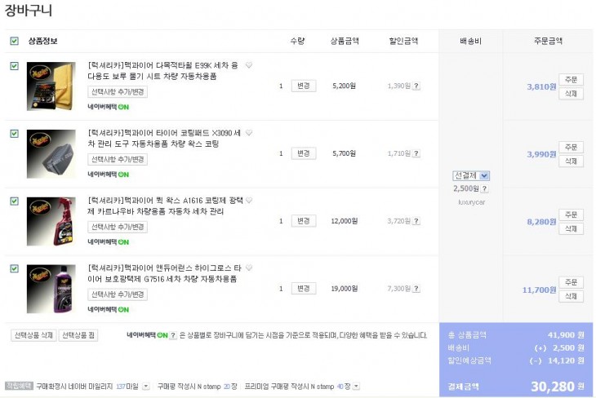Image resolution: width=596 pixels, height=398 pixels.
Task: Click 네이버혜택 ON badge under 퀵 왁스 item
Action: coord(109,242)
